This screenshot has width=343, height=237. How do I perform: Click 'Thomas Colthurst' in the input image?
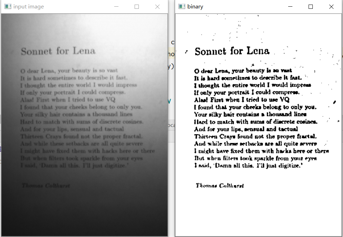click(46, 186)
